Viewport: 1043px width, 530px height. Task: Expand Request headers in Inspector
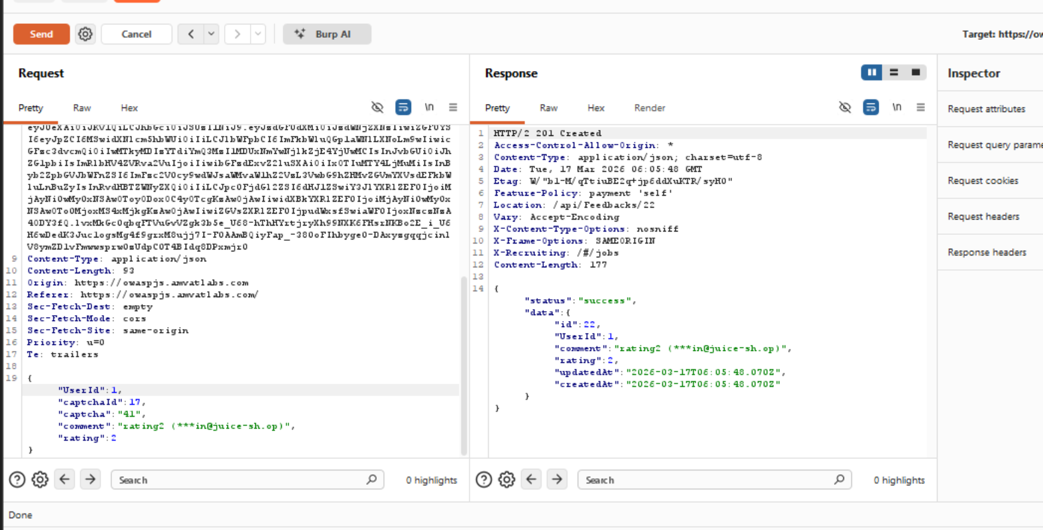983,216
